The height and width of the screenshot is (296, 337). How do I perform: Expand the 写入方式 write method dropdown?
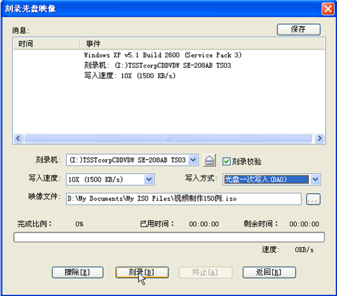[x=315, y=179]
